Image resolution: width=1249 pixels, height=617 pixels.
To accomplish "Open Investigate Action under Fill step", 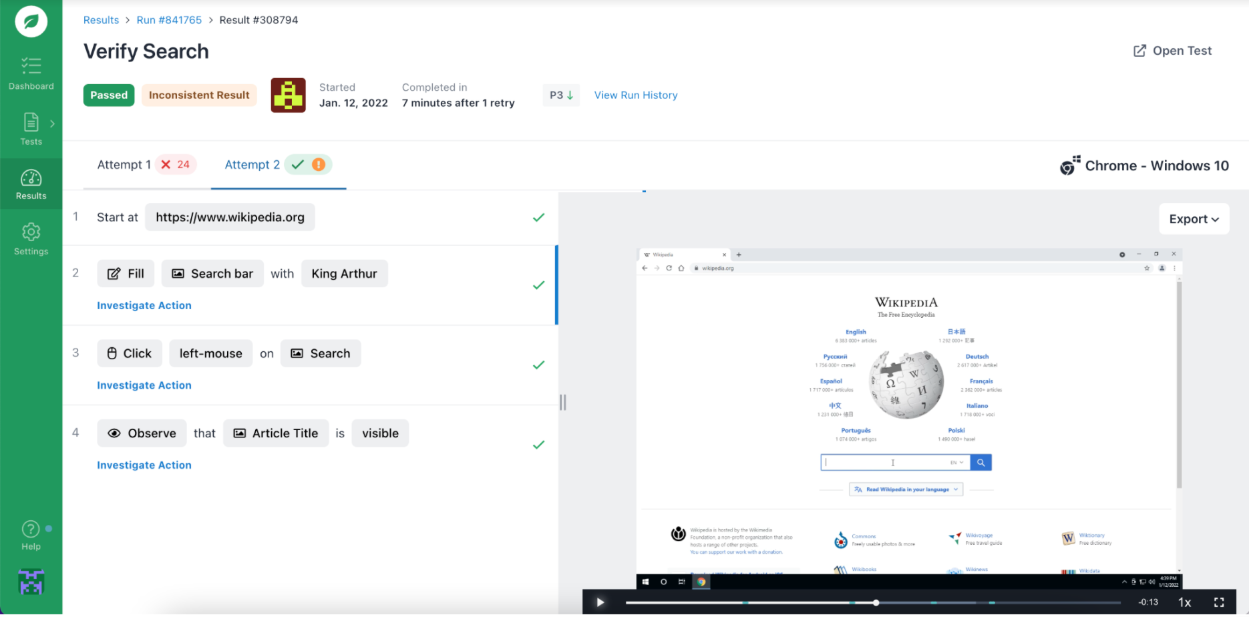I will tap(144, 306).
